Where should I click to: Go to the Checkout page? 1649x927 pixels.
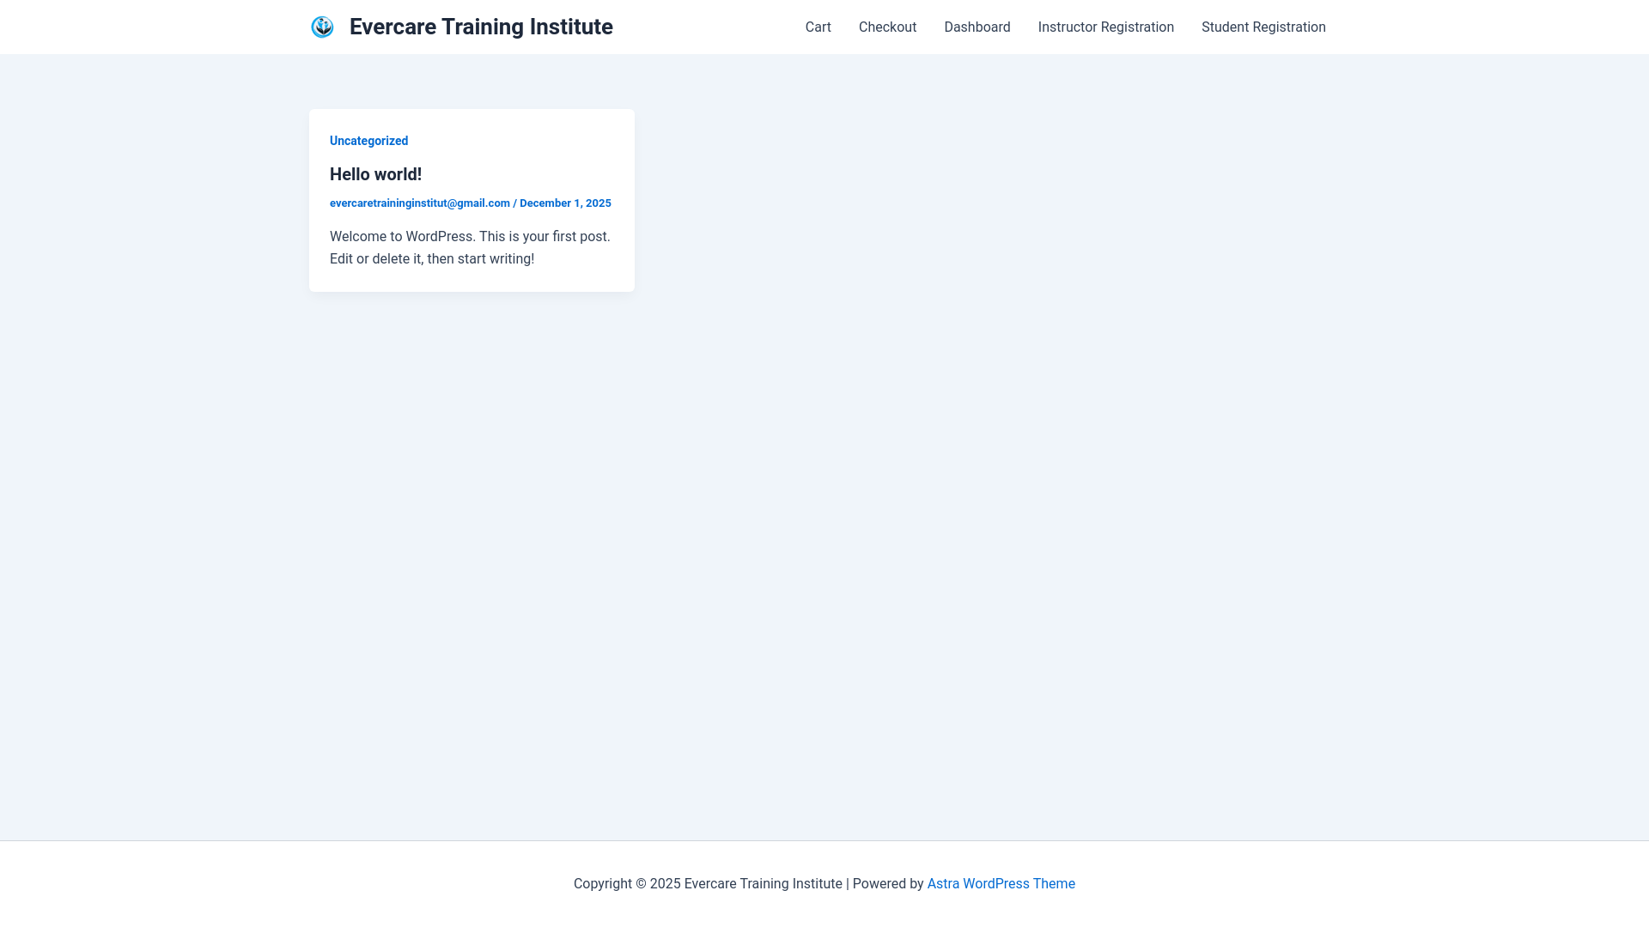(887, 27)
